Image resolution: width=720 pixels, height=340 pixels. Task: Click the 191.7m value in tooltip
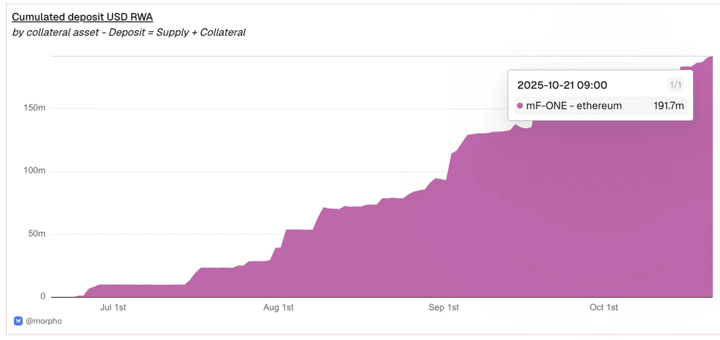pyautogui.click(x=669, y=106)
